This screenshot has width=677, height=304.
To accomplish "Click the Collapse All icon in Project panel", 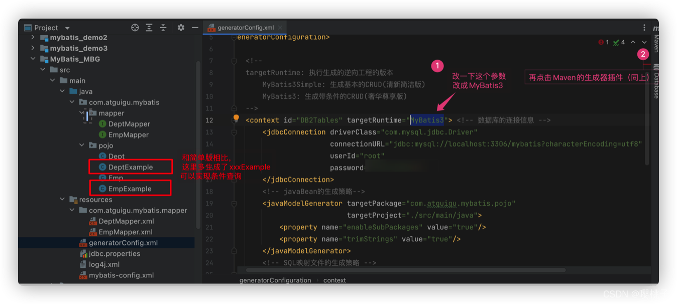I will (163, 28).
